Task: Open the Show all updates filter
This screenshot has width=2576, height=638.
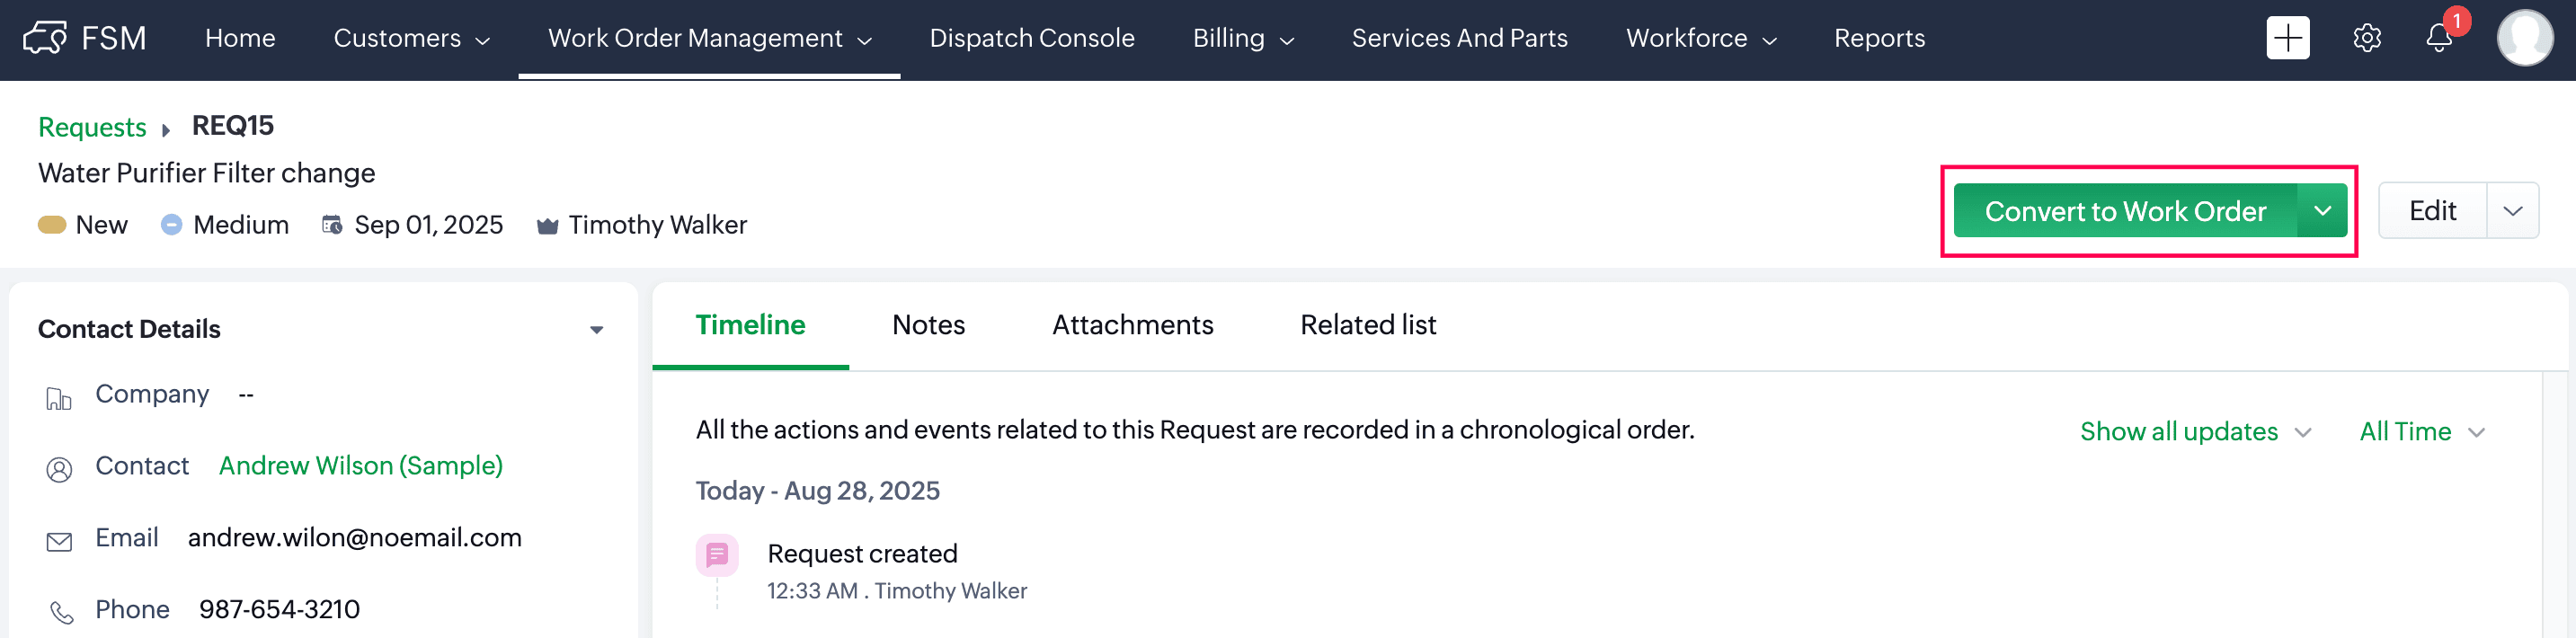Action: pos(2195,432)
